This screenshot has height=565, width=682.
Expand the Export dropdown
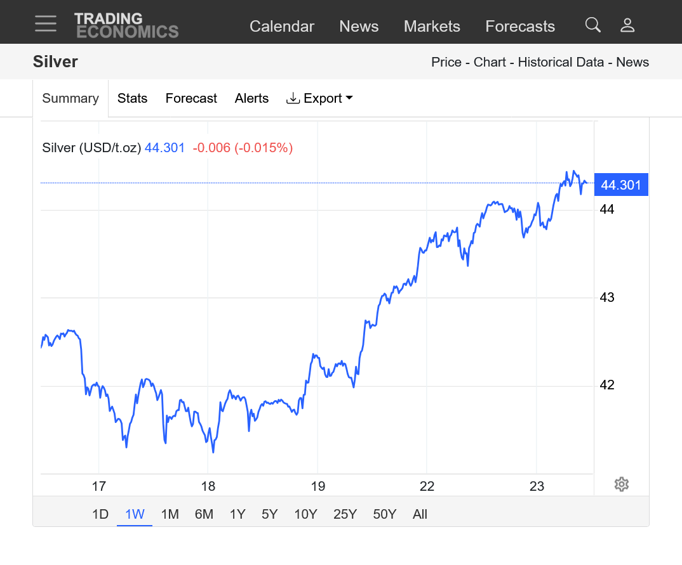point(319,98)
